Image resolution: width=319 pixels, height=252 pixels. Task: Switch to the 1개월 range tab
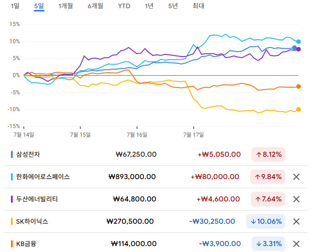[66, 6]
